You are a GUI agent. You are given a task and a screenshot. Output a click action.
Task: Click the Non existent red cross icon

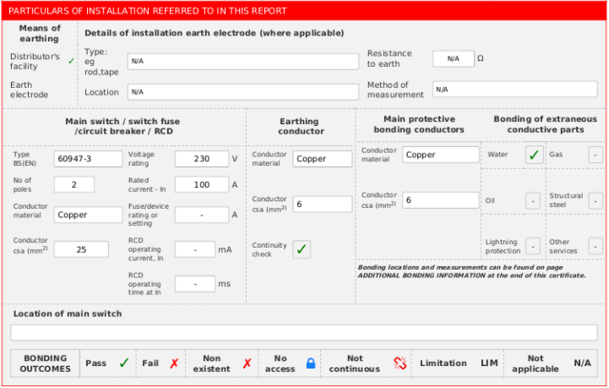[247, 363]
